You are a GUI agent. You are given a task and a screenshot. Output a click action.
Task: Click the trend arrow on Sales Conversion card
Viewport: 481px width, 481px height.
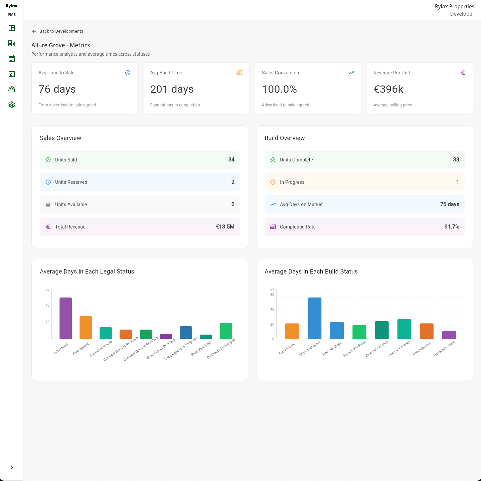click(x=351, y=72)
